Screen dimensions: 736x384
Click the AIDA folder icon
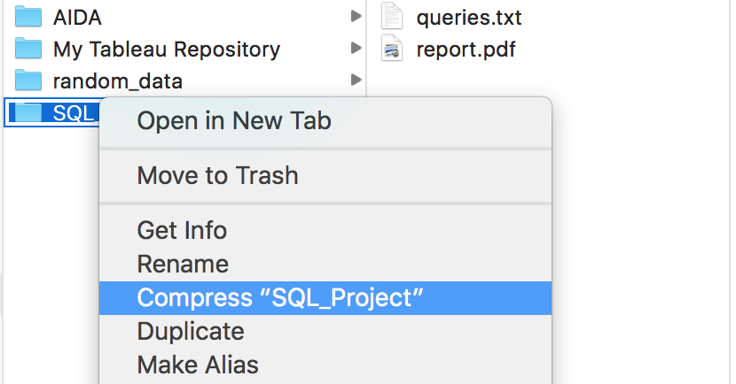(x=29, y=16)
